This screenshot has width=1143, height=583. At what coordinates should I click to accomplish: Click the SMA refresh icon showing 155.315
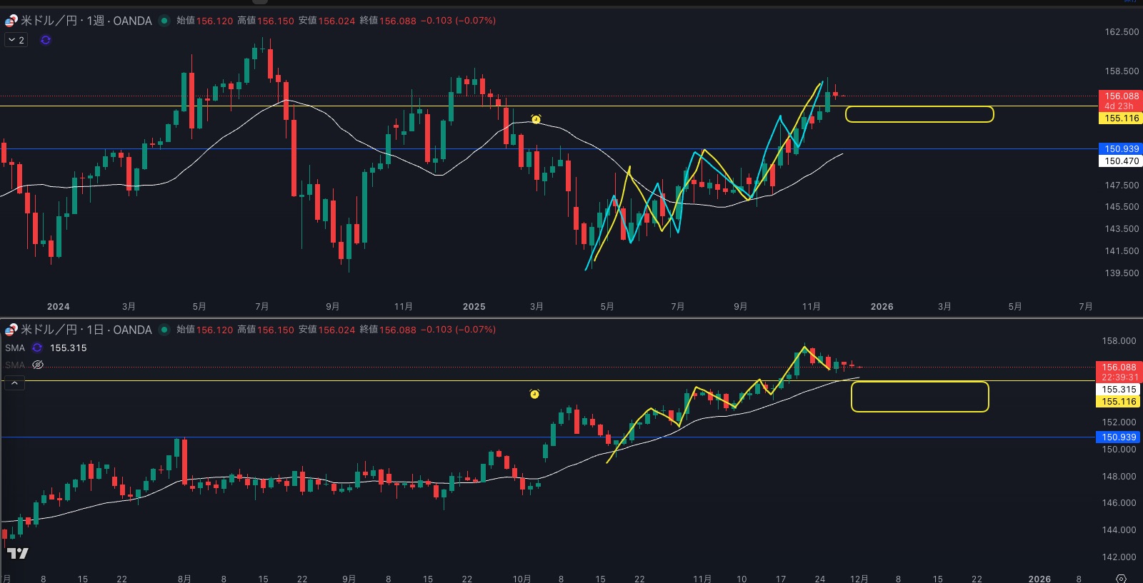[x=37, y=348]
